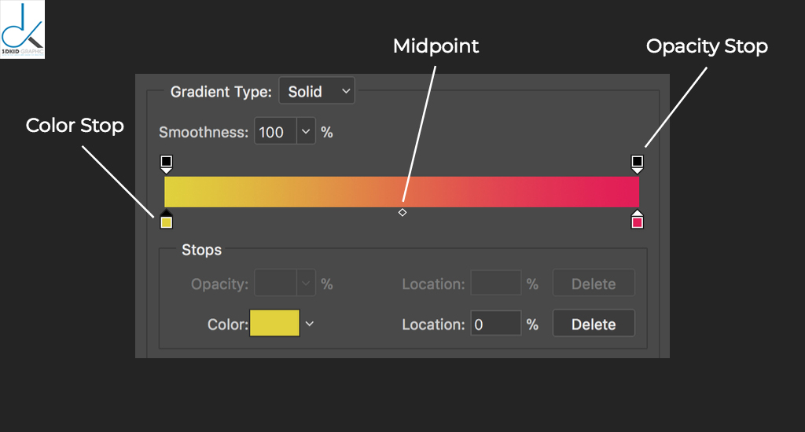Select the right pink color stop

point(637,221)
